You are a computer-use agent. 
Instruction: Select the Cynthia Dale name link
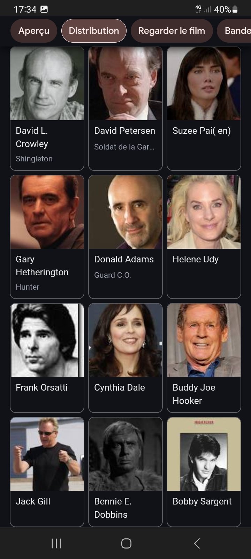(120, 387)
